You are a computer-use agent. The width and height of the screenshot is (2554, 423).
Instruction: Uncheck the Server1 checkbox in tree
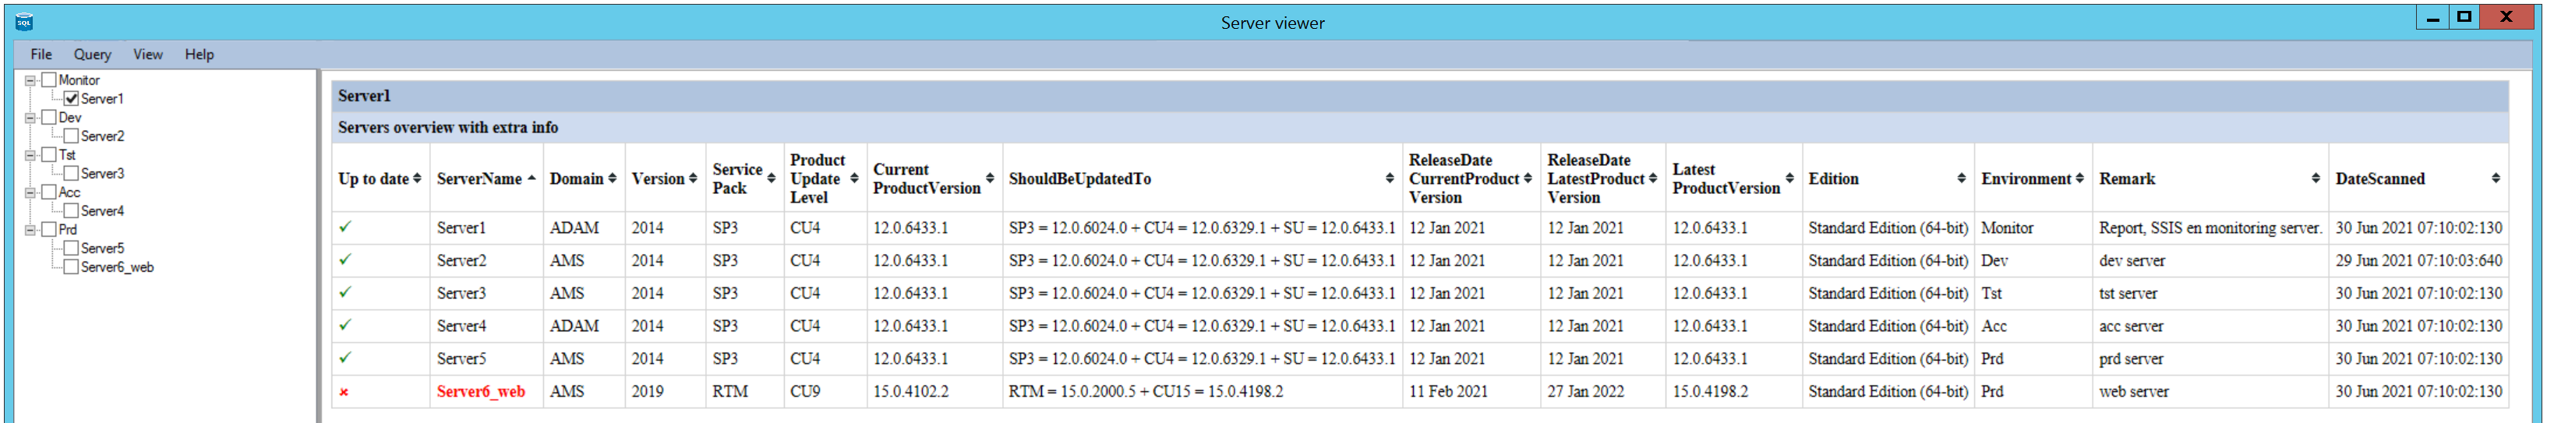(x=72, y=99)
